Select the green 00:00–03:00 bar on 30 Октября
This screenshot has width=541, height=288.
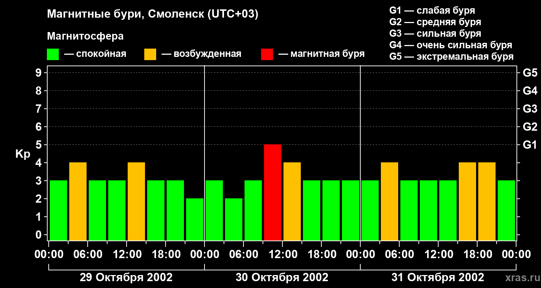pos(214,210)
